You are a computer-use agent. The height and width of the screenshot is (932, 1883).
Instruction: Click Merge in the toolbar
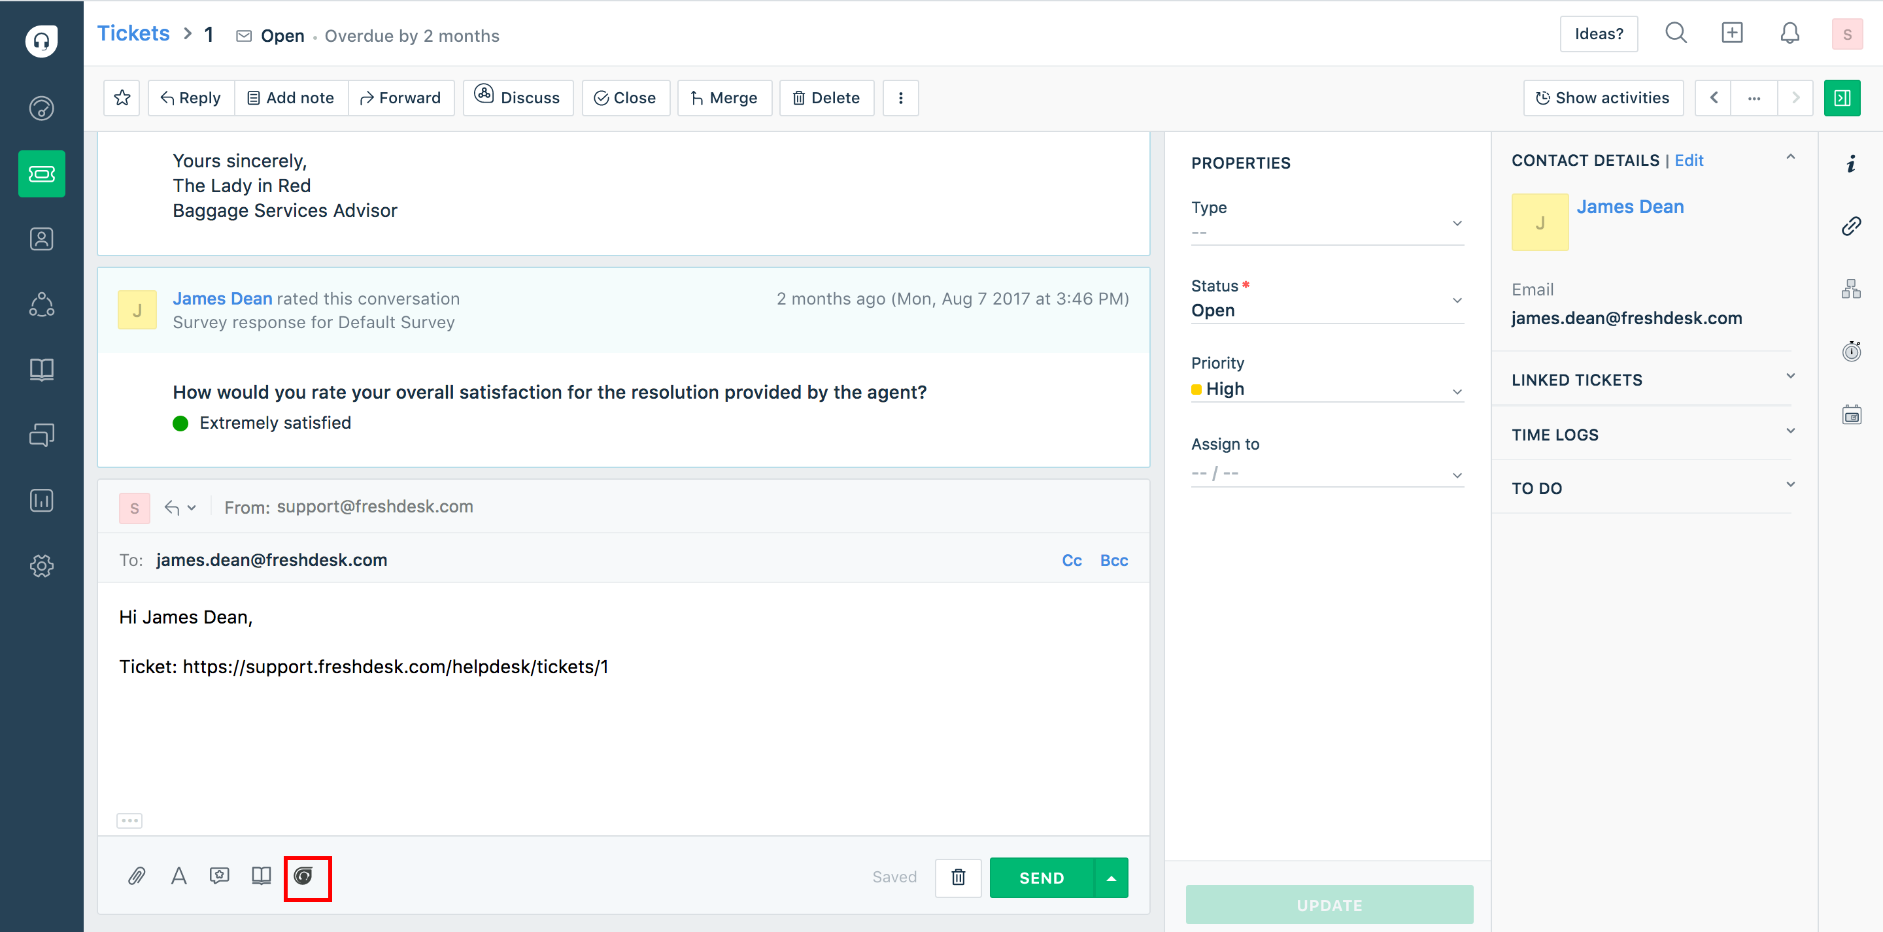(724, 97)
